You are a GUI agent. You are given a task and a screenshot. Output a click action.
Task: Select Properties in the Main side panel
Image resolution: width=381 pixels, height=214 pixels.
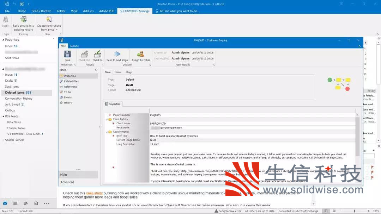click(x=78, y=76)
